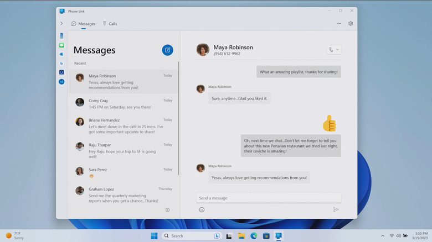Open the emoji picker
This screenshot has width=432, height=242.
click(x=202, y=210)
